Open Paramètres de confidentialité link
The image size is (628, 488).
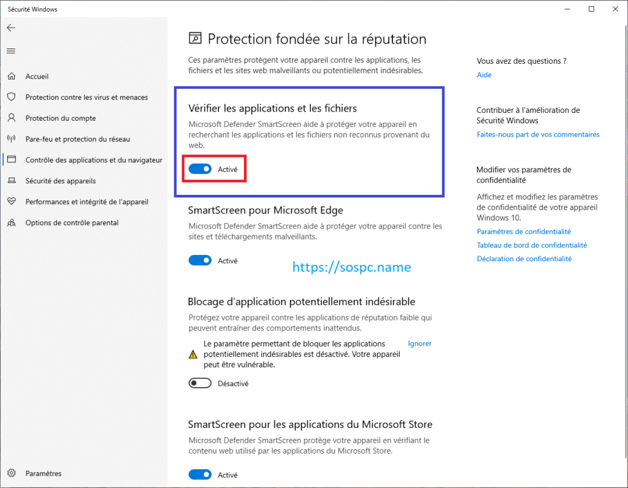[x=524, y=232]
